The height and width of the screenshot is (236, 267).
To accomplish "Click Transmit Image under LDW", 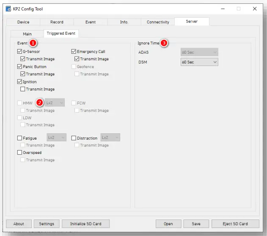I will point(23,125).
